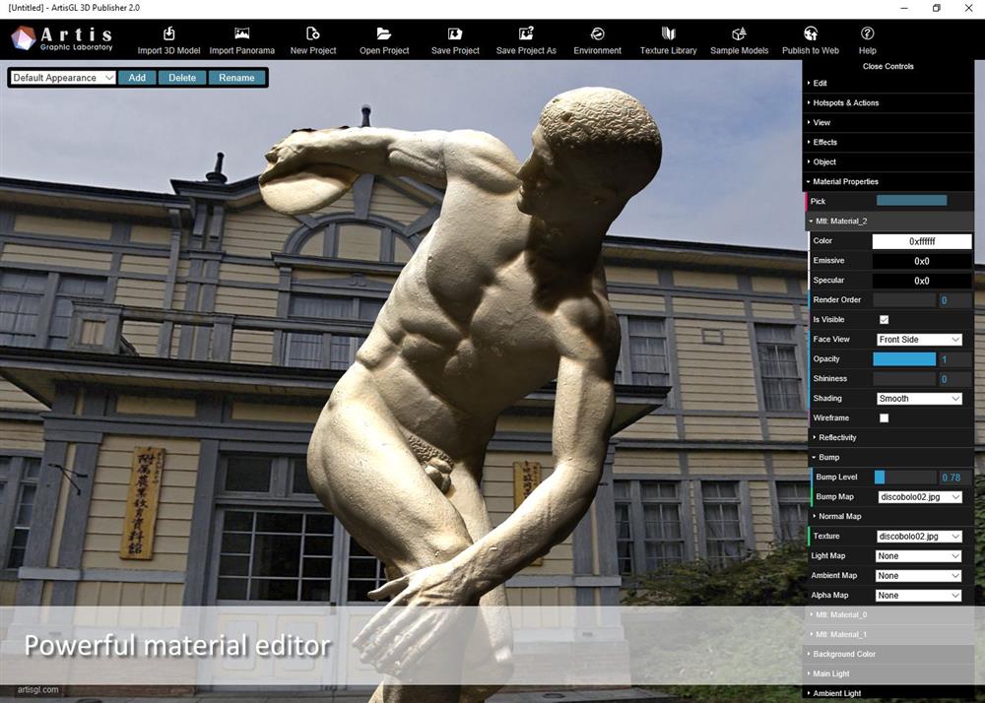985x703 pixels.
Task: Delete the current appearance
Action: pos(182,78)
